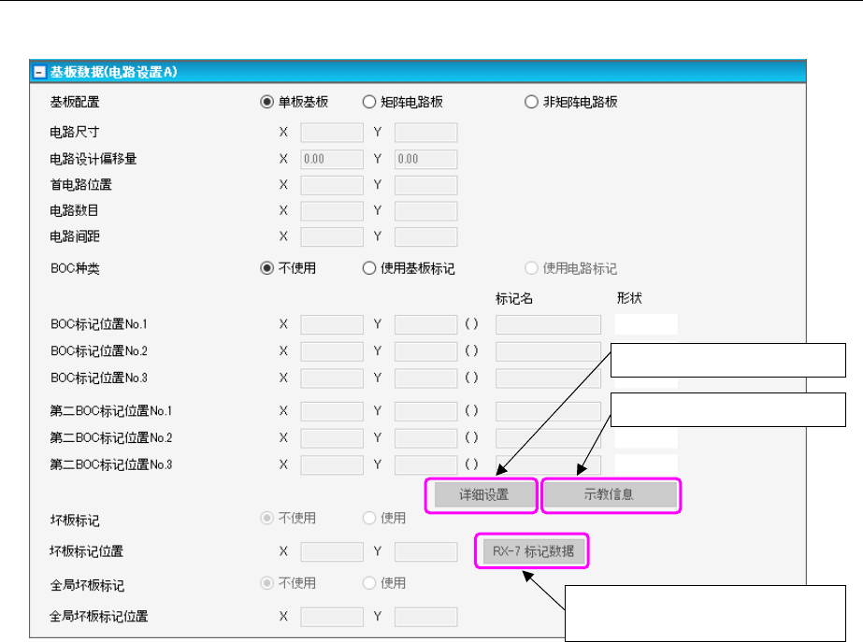Screen dimensions: 863x642
Task: Click the 基板配置 label
Action: [75, 102]
